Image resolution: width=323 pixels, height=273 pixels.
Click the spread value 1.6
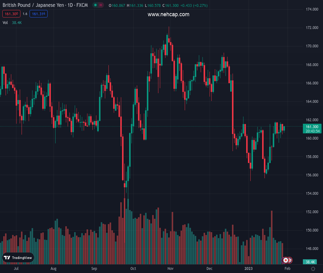pyautogui.click(x=25, y=14)
